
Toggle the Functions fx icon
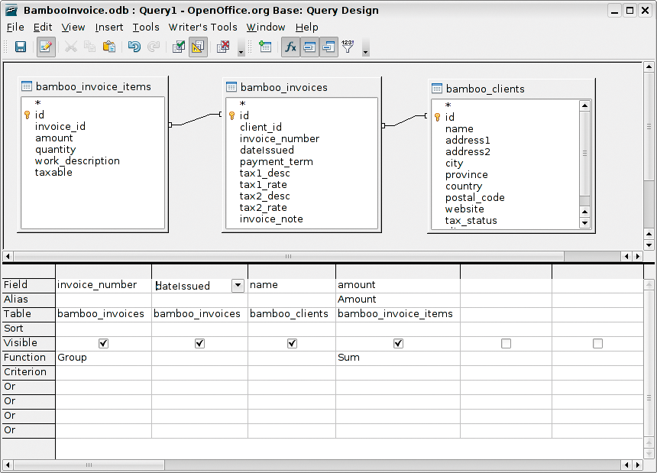click(290, 47)
